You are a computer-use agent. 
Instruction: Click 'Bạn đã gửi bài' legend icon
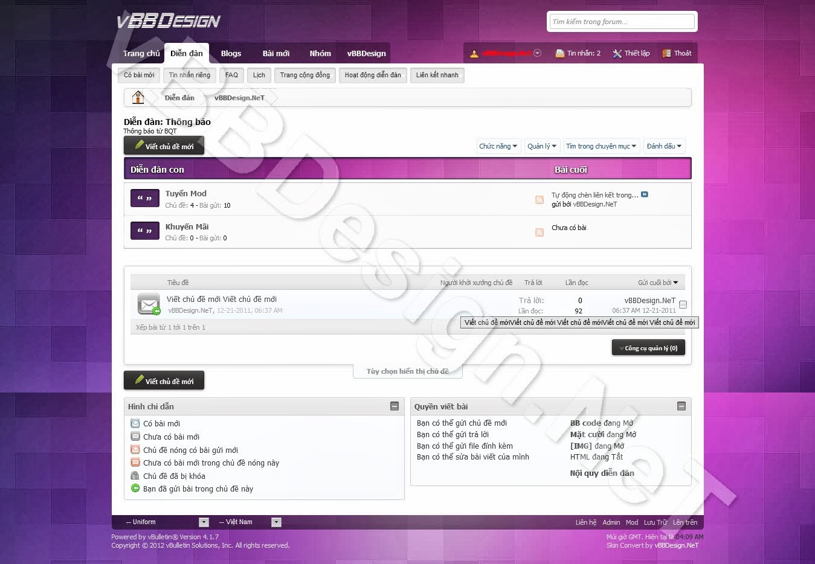point(135,489)
